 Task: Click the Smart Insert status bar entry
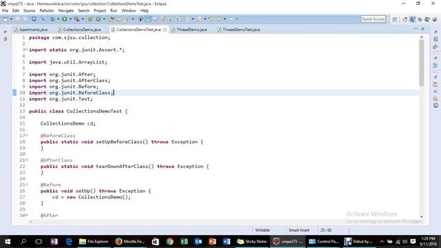tap(299, 230)
